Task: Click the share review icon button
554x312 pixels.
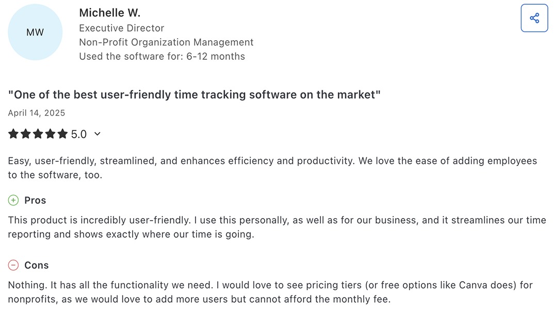Action: click(534, 18)
